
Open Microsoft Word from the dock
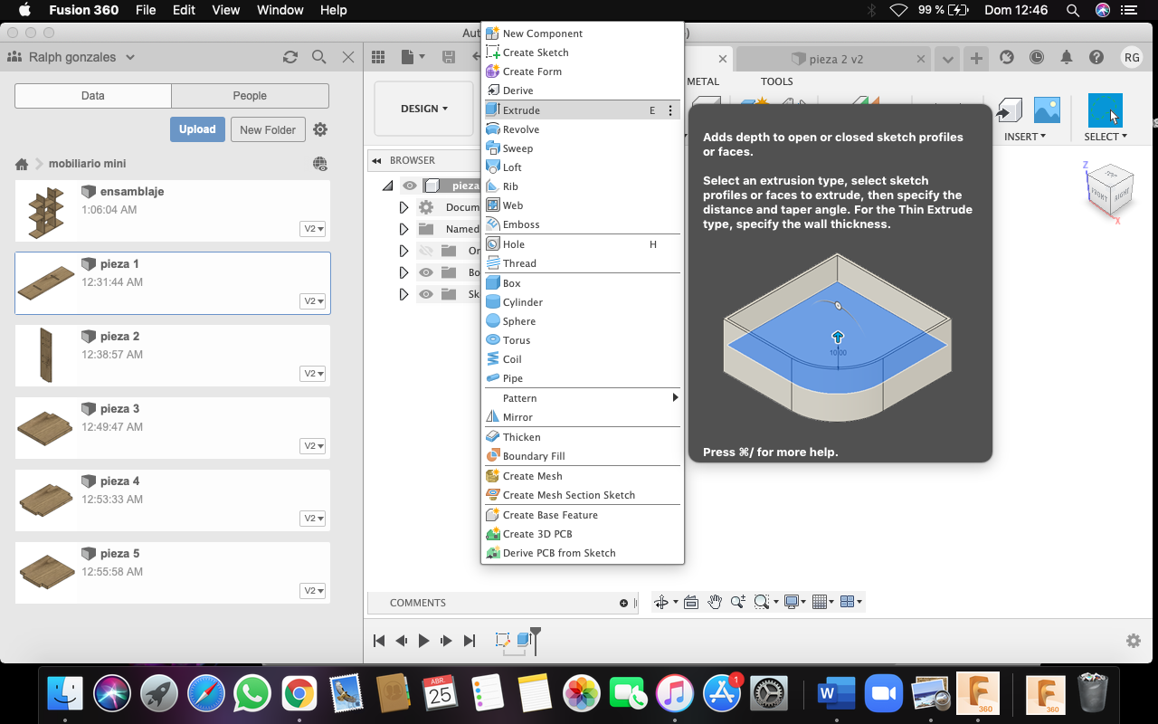coord(837,694)
